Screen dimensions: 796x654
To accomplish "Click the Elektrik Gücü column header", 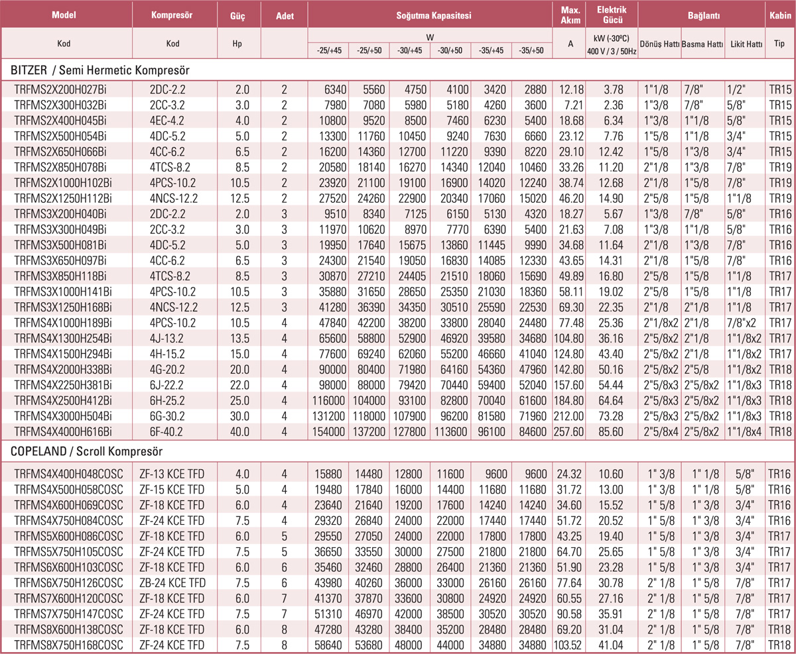I will point(611,14).
